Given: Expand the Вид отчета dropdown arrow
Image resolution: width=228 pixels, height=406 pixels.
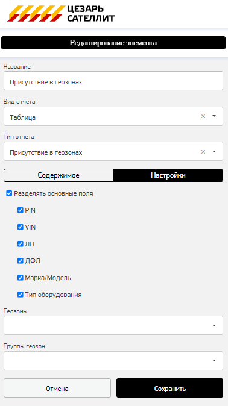Looking at the screenshot, I should tap(214, 116).
